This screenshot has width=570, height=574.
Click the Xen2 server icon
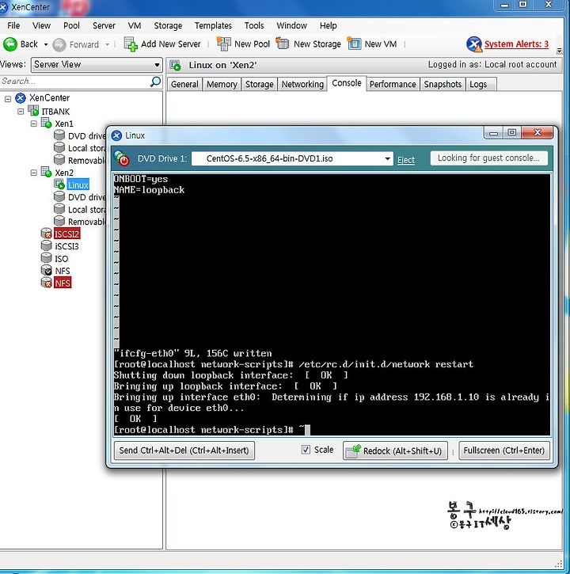click(46, 172)
